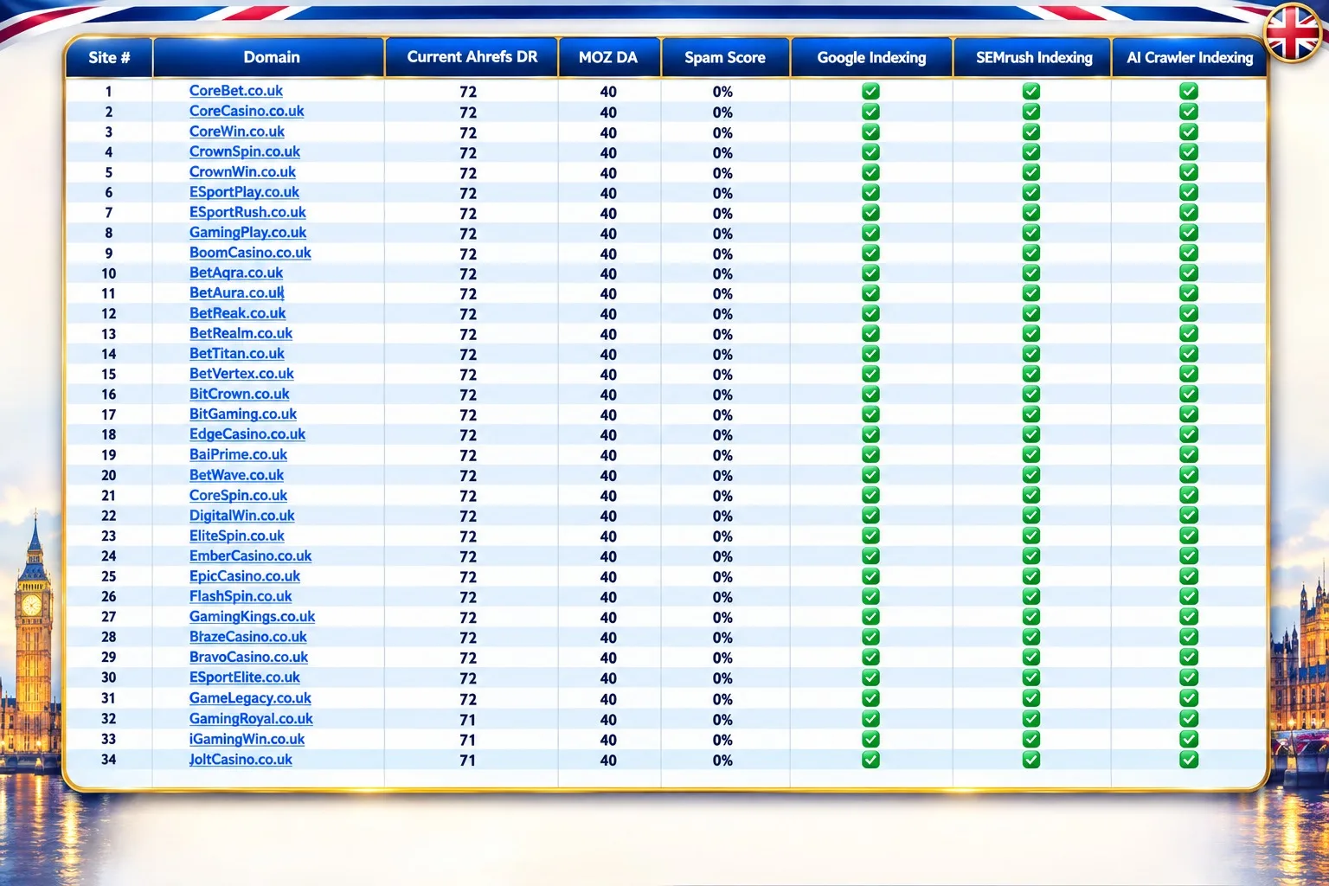
Task: Click the Spam Score 0% for FlashSpin.co.uk
Action: (722, 597)
